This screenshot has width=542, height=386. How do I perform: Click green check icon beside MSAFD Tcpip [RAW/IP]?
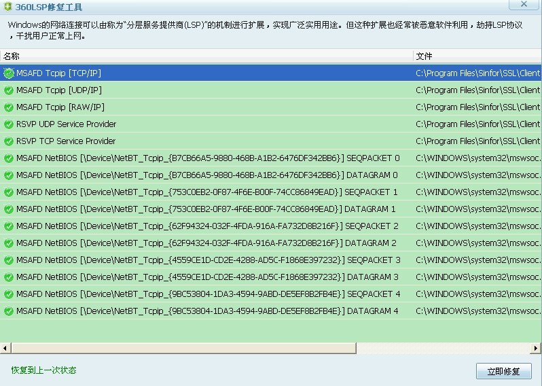(x=9, y=107)
